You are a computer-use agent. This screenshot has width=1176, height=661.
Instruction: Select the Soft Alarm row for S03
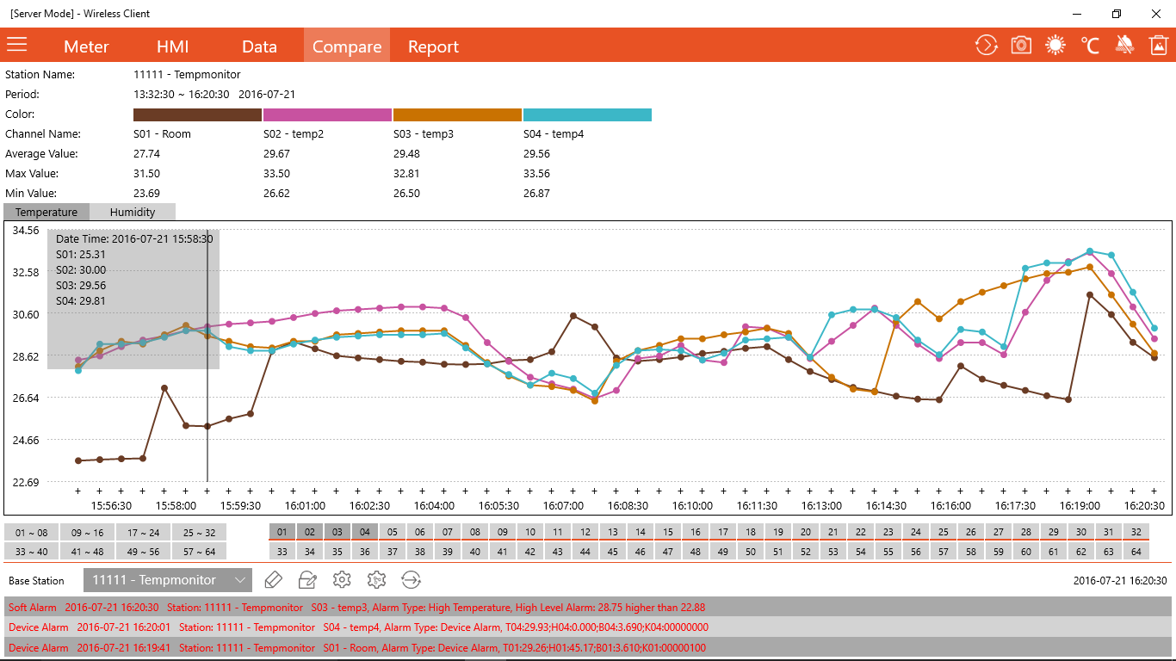(x=588, y=607)
